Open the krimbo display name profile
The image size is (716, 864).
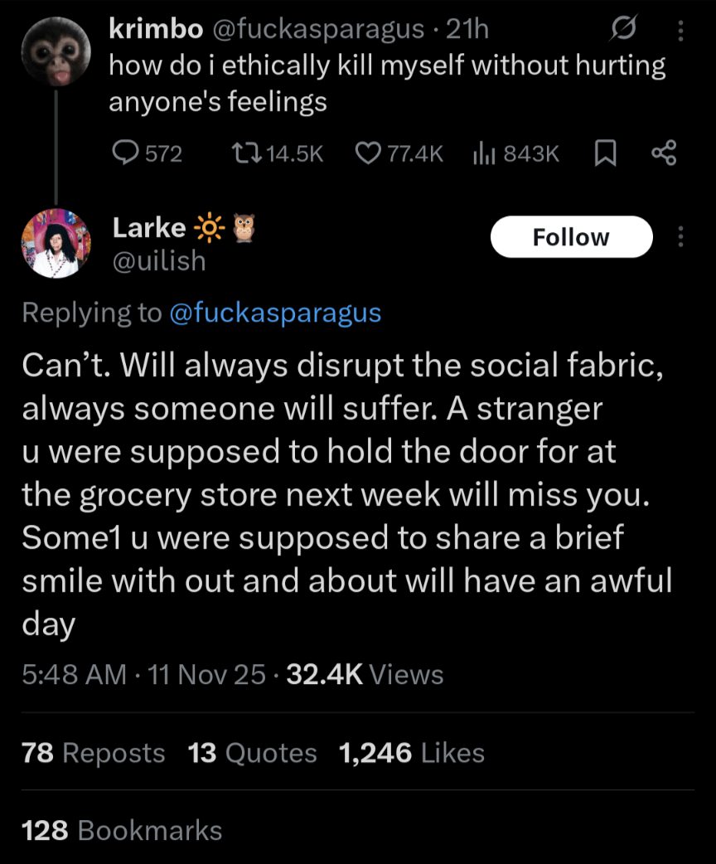click(x=156, y=30)
